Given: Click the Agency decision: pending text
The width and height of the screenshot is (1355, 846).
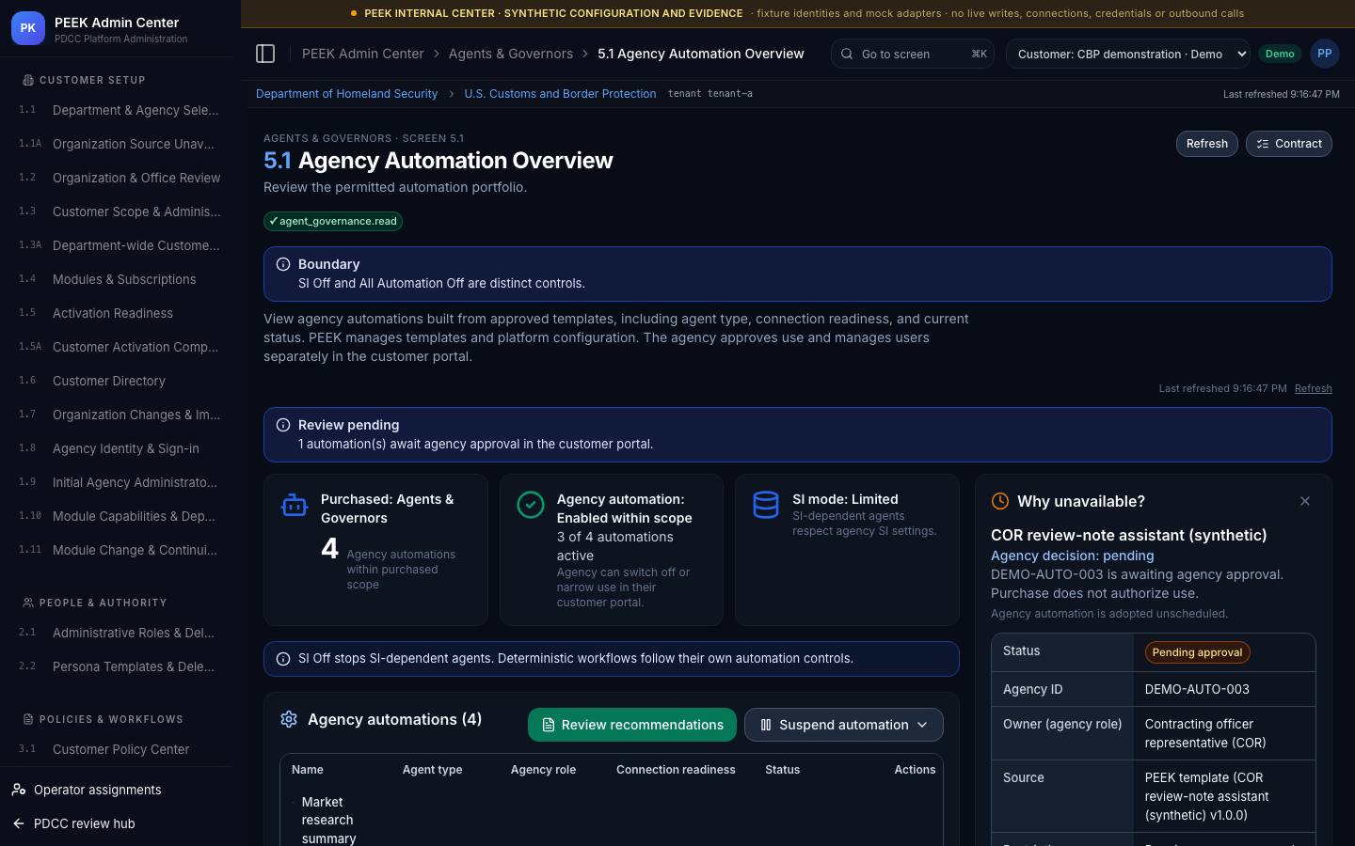Looking at the screenshot, I should 1072,556.
